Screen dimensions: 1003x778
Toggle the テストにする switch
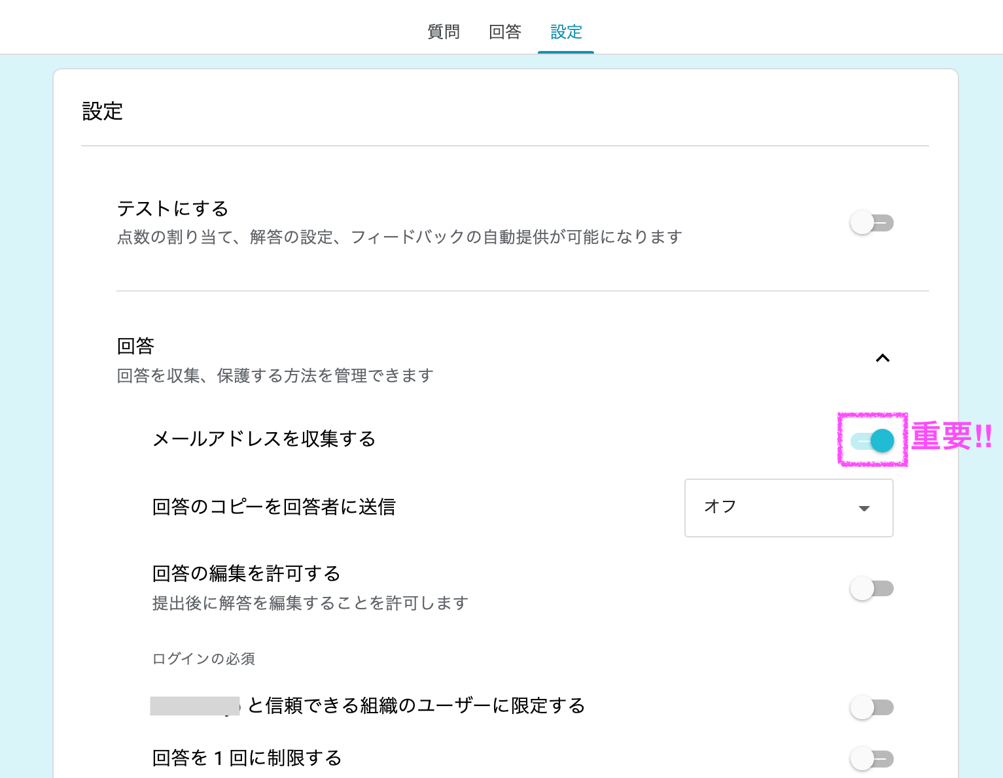(871, 222)
